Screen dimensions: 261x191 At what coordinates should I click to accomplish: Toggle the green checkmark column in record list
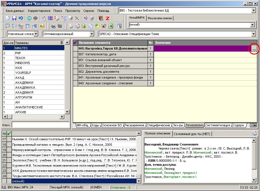point(9,133)
